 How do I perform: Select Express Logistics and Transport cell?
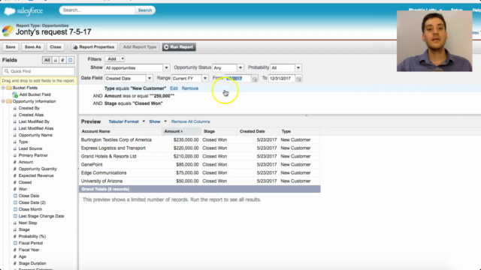pyautogui.click(x=113, y=148)
